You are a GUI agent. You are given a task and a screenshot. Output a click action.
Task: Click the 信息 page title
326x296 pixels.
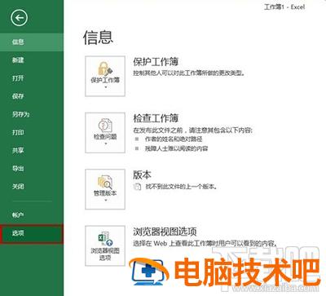pyautogui.click(x=98, y=38)
